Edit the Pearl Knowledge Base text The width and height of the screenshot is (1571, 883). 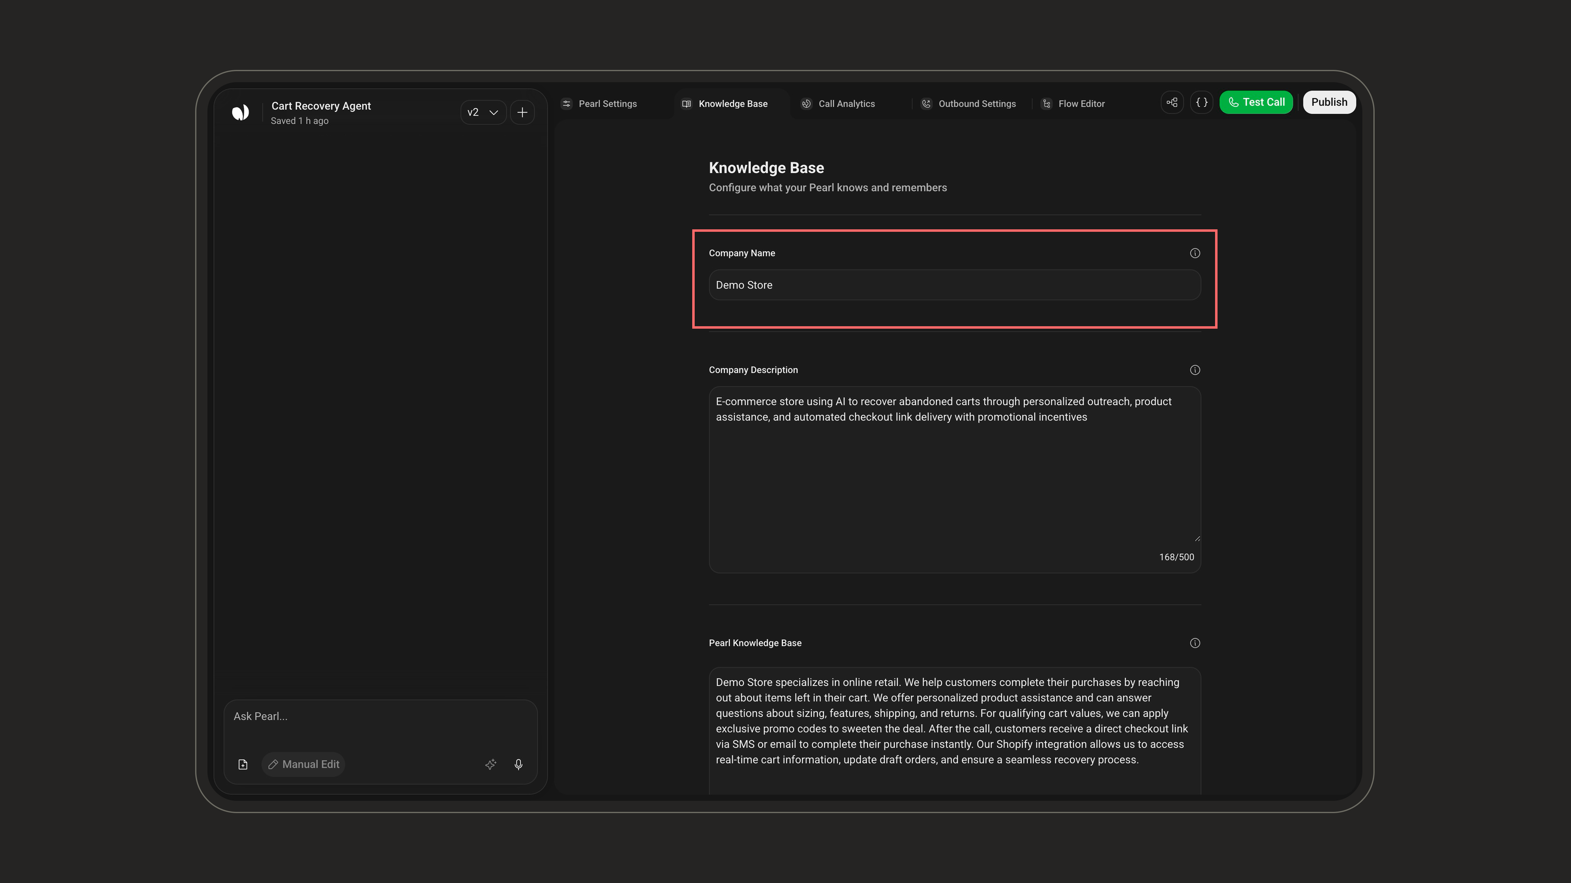pos(955,730)
